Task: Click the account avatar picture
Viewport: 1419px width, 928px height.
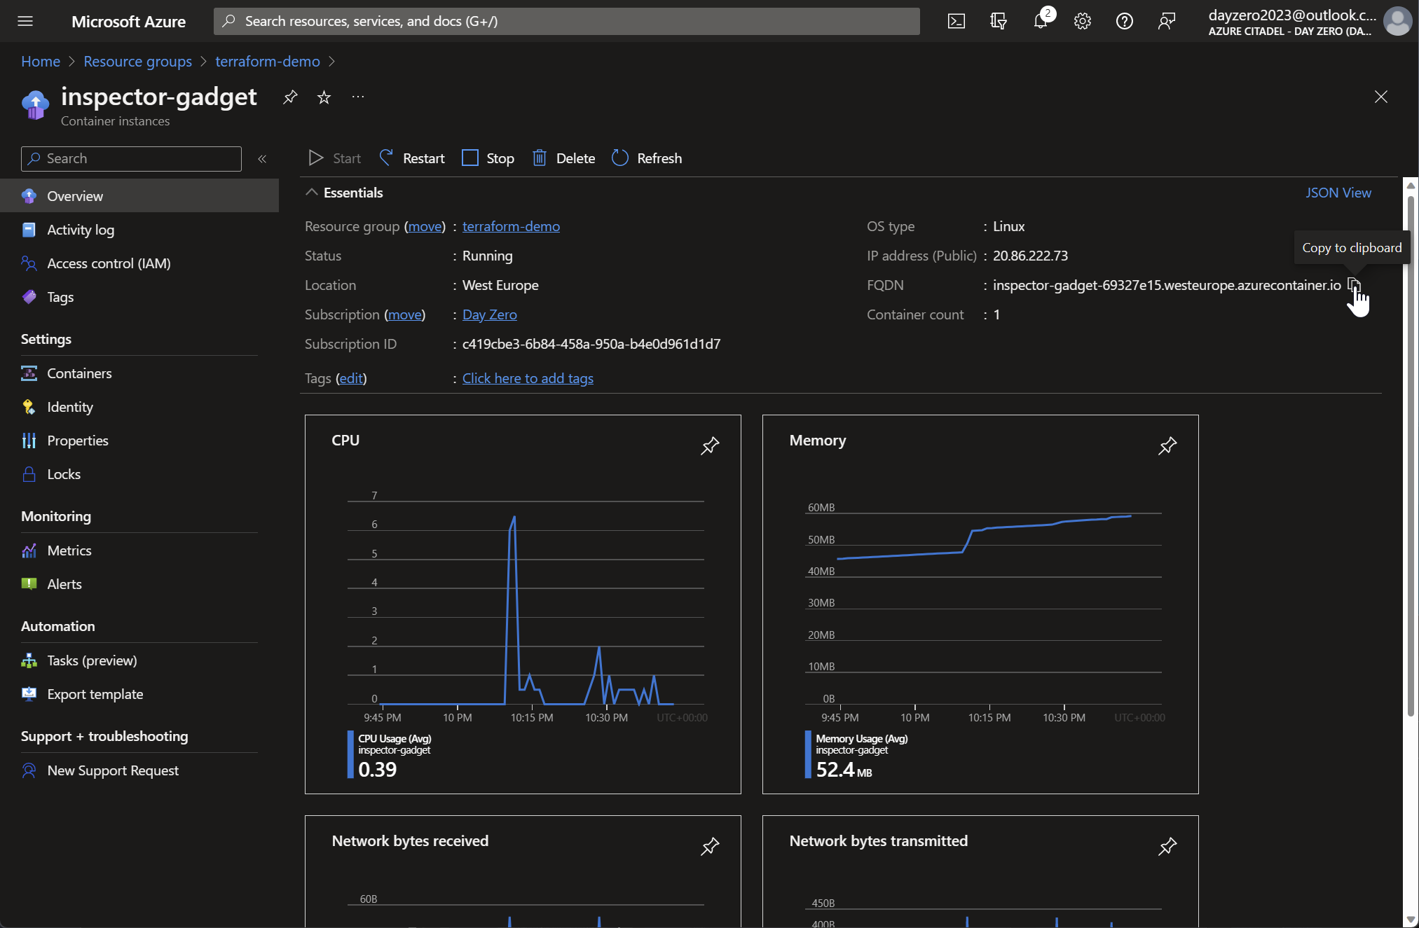Action: pos(1397,21)
